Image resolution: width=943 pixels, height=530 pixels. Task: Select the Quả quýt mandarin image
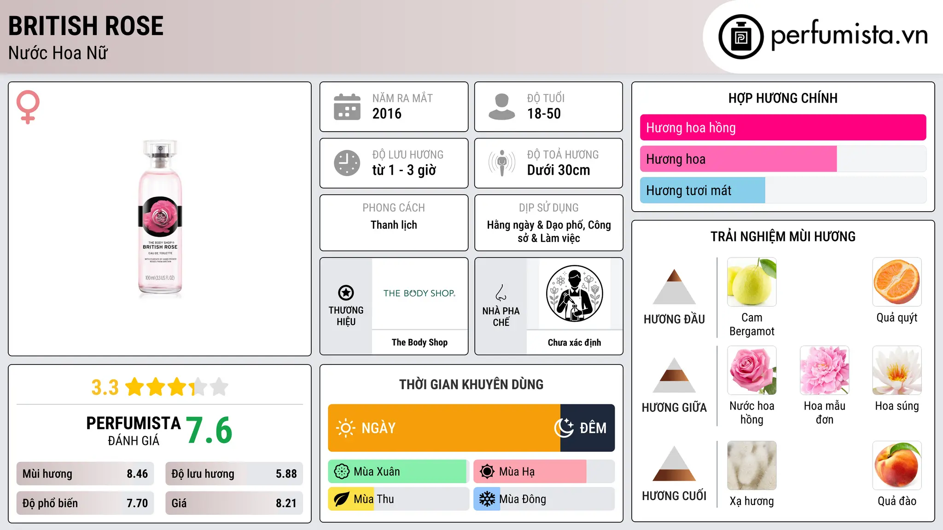coord(897,282)
